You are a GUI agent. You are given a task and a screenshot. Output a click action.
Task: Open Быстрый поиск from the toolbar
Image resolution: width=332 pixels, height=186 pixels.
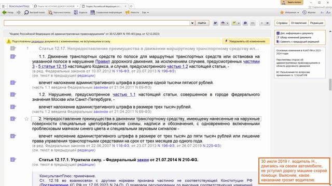[x=34, y=12]
